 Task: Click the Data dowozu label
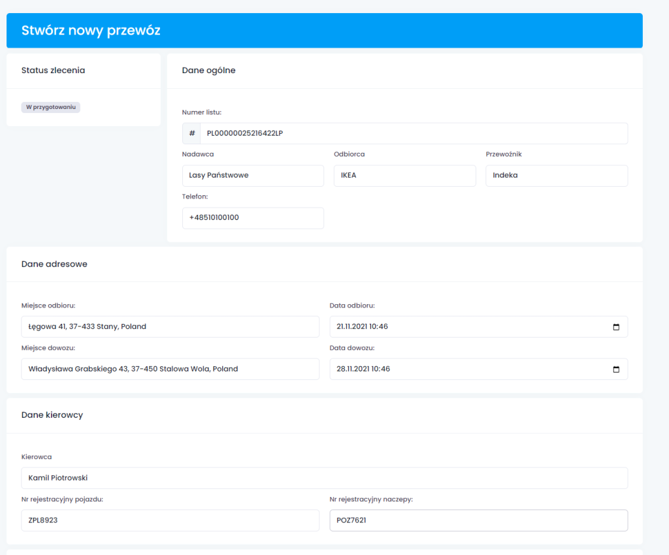point(352,348)
